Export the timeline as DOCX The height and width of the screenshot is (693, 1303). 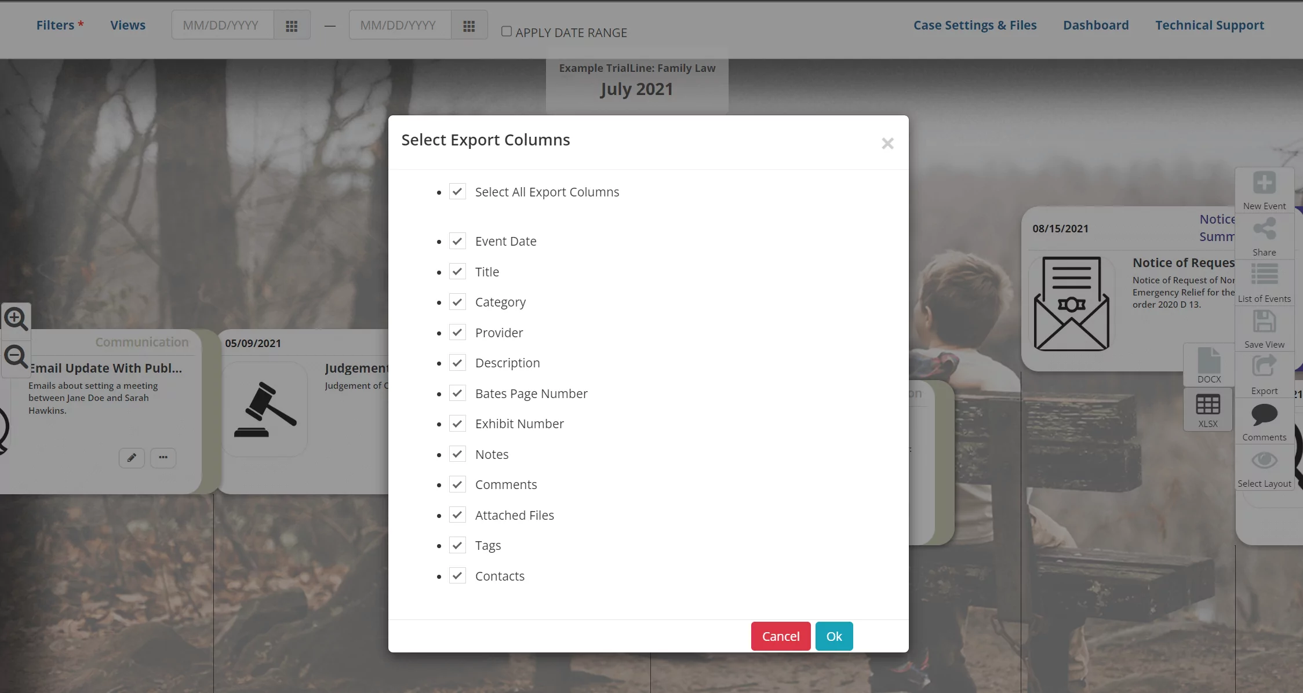(1209, 364)
